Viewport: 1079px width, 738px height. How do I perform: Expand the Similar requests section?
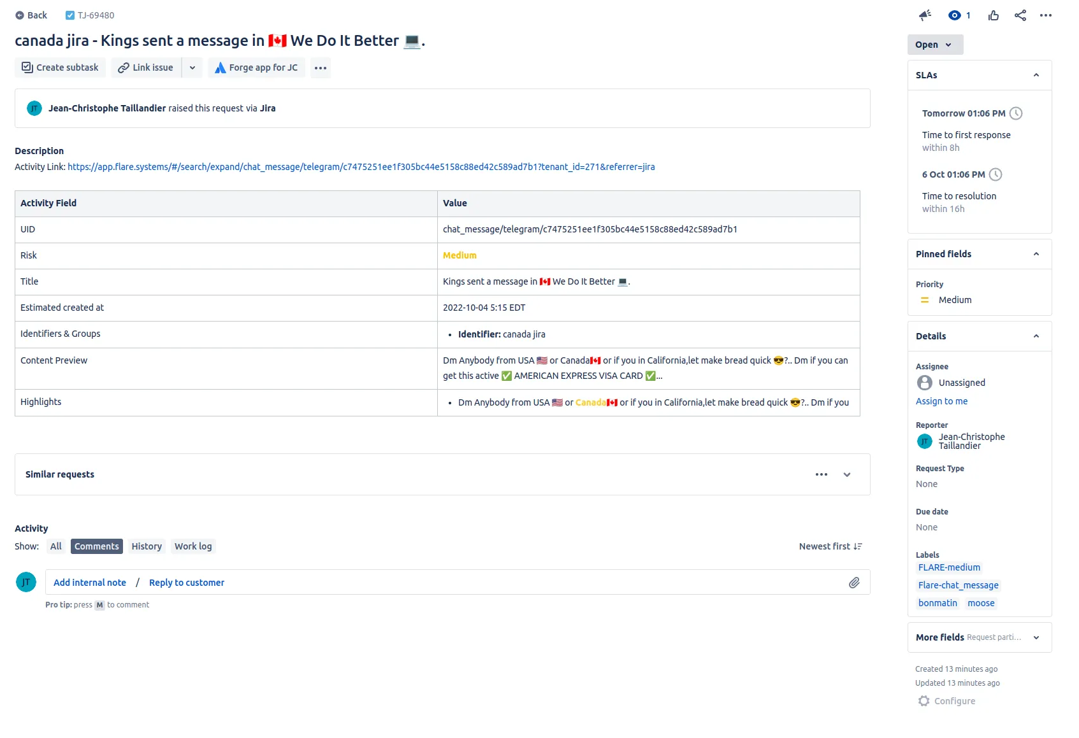click(847, 474)
